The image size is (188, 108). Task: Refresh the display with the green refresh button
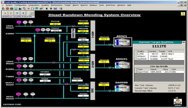pos(31,13)
